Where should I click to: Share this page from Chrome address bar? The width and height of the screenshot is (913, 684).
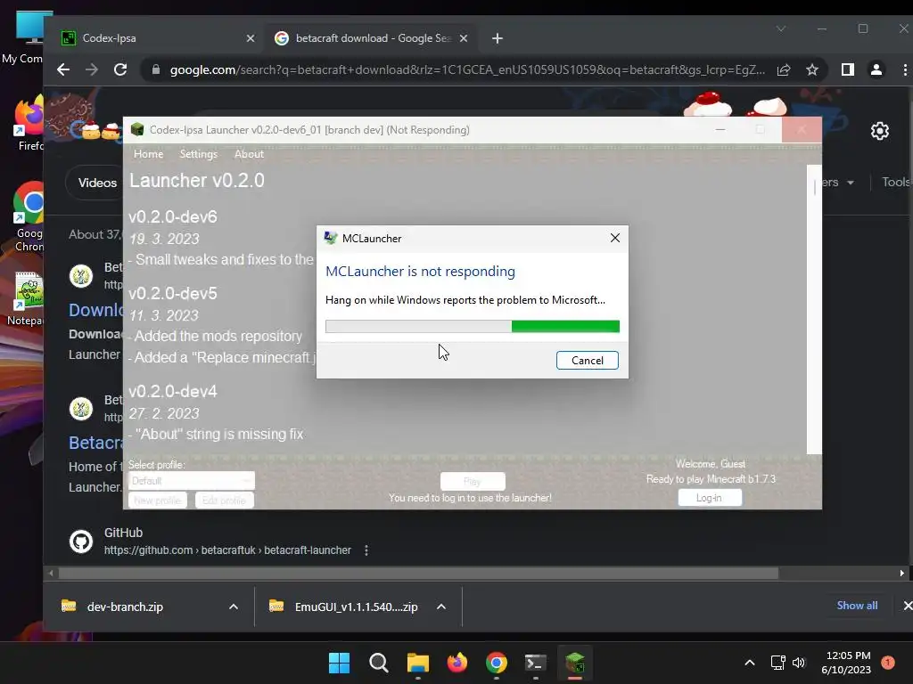coord(784,69)
